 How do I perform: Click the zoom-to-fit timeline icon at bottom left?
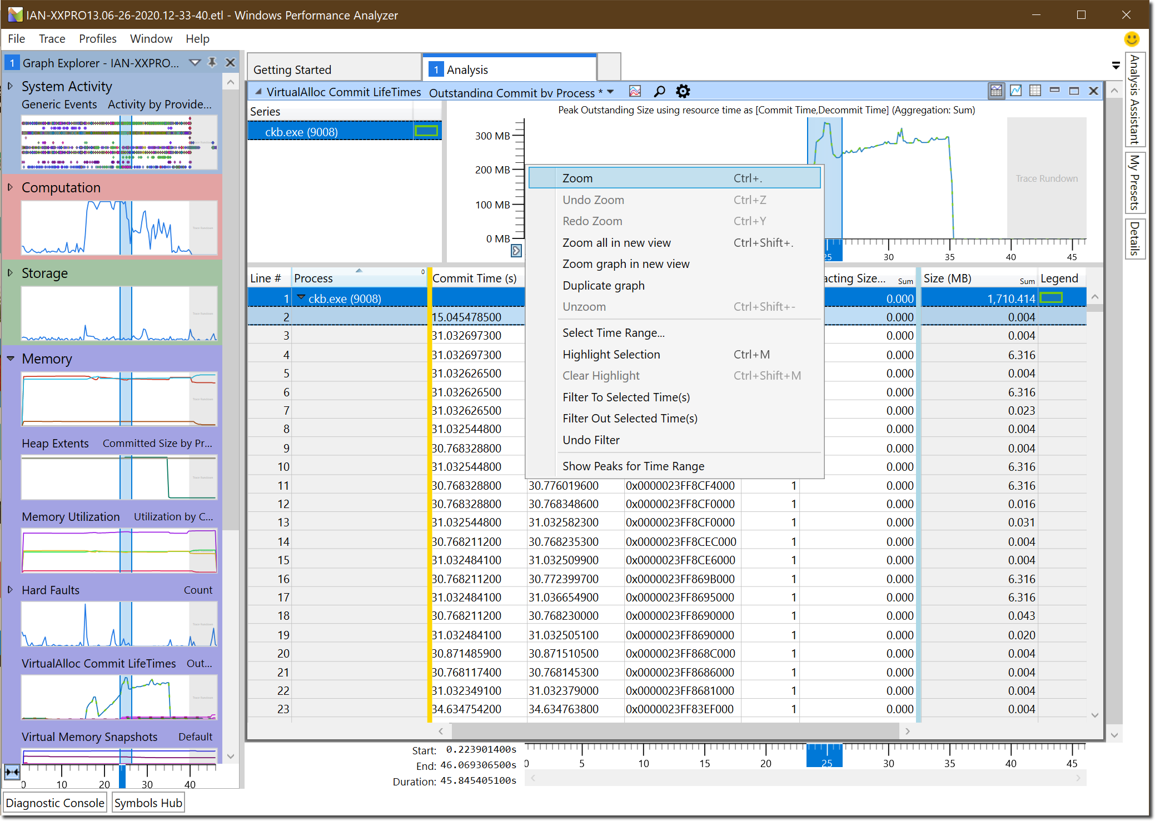pyautogui.click(x=12, y=772)
